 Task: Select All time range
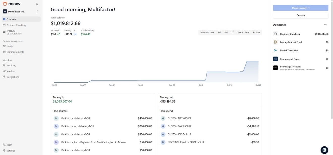[x=256, y=32]
